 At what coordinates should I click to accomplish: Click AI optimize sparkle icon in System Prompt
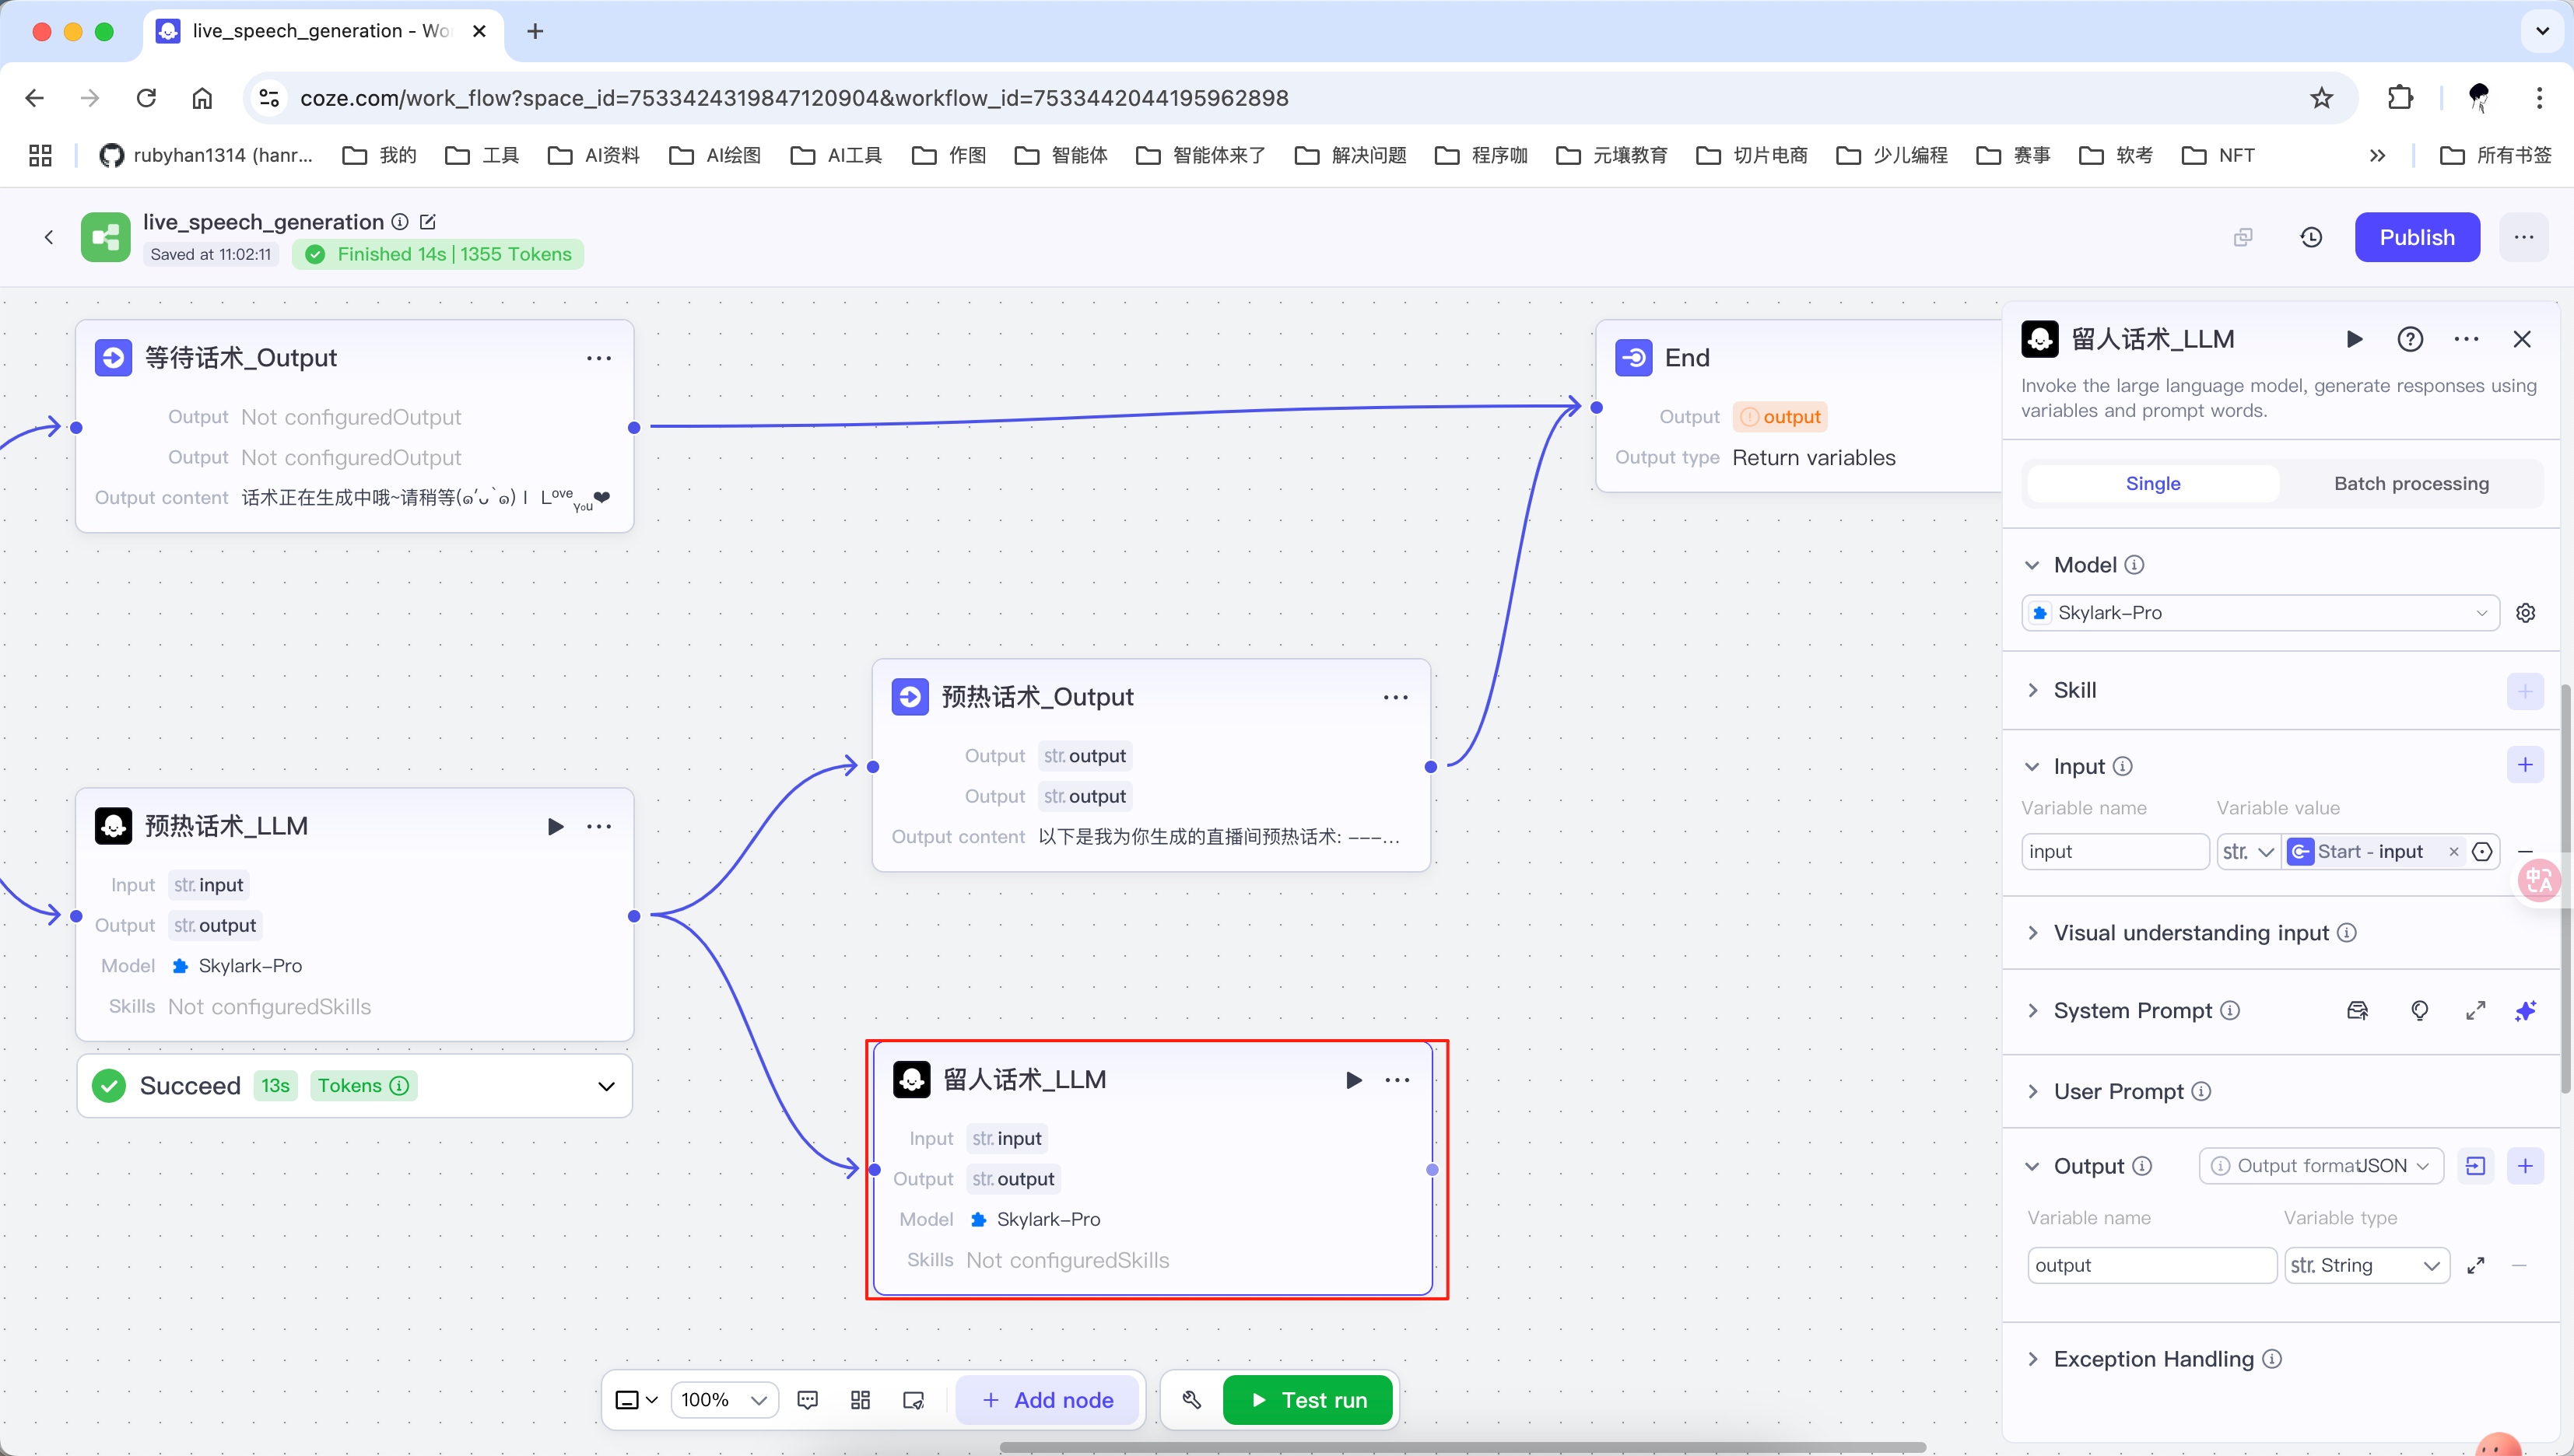point(2525,1011)
